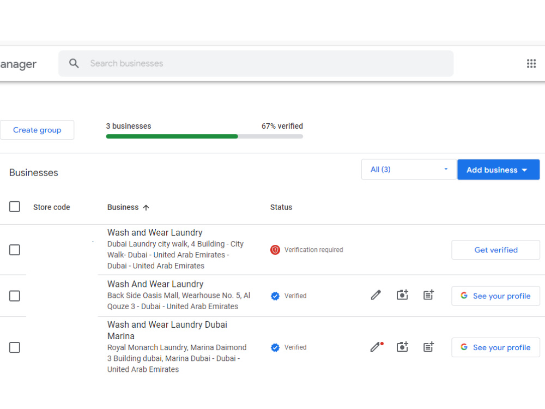Click verified badge of Al Qouze listing
This screenshot has height=409, width=545.
pos(275,296)
